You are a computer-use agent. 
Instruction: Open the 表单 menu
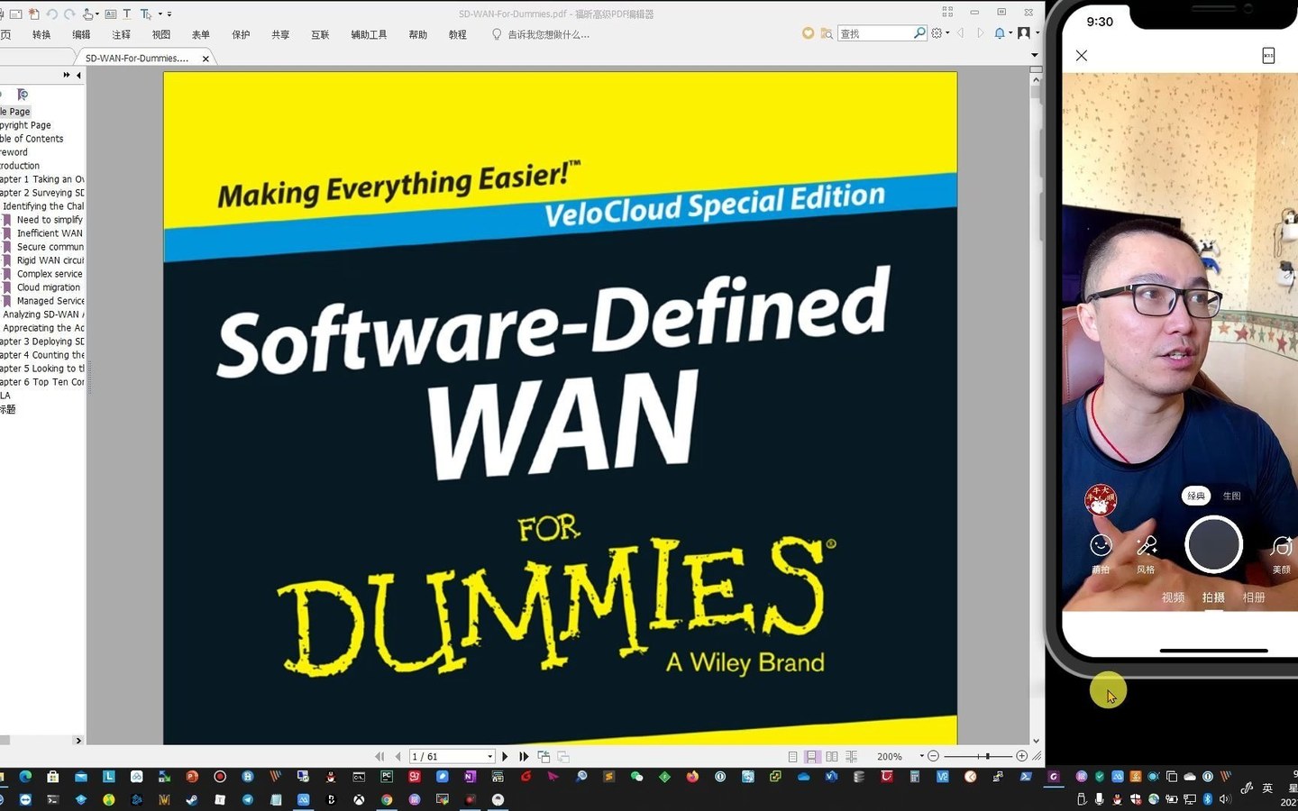pyautogui.click(x=200, y=34)
